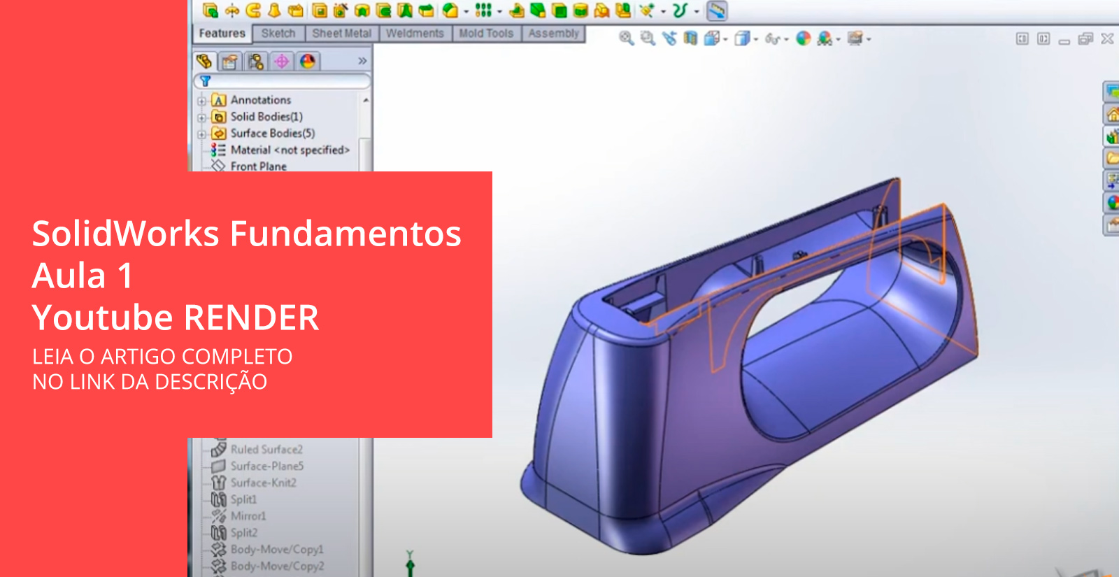Click the feature tree scroll-up arrow

click(x=365, y=101)
